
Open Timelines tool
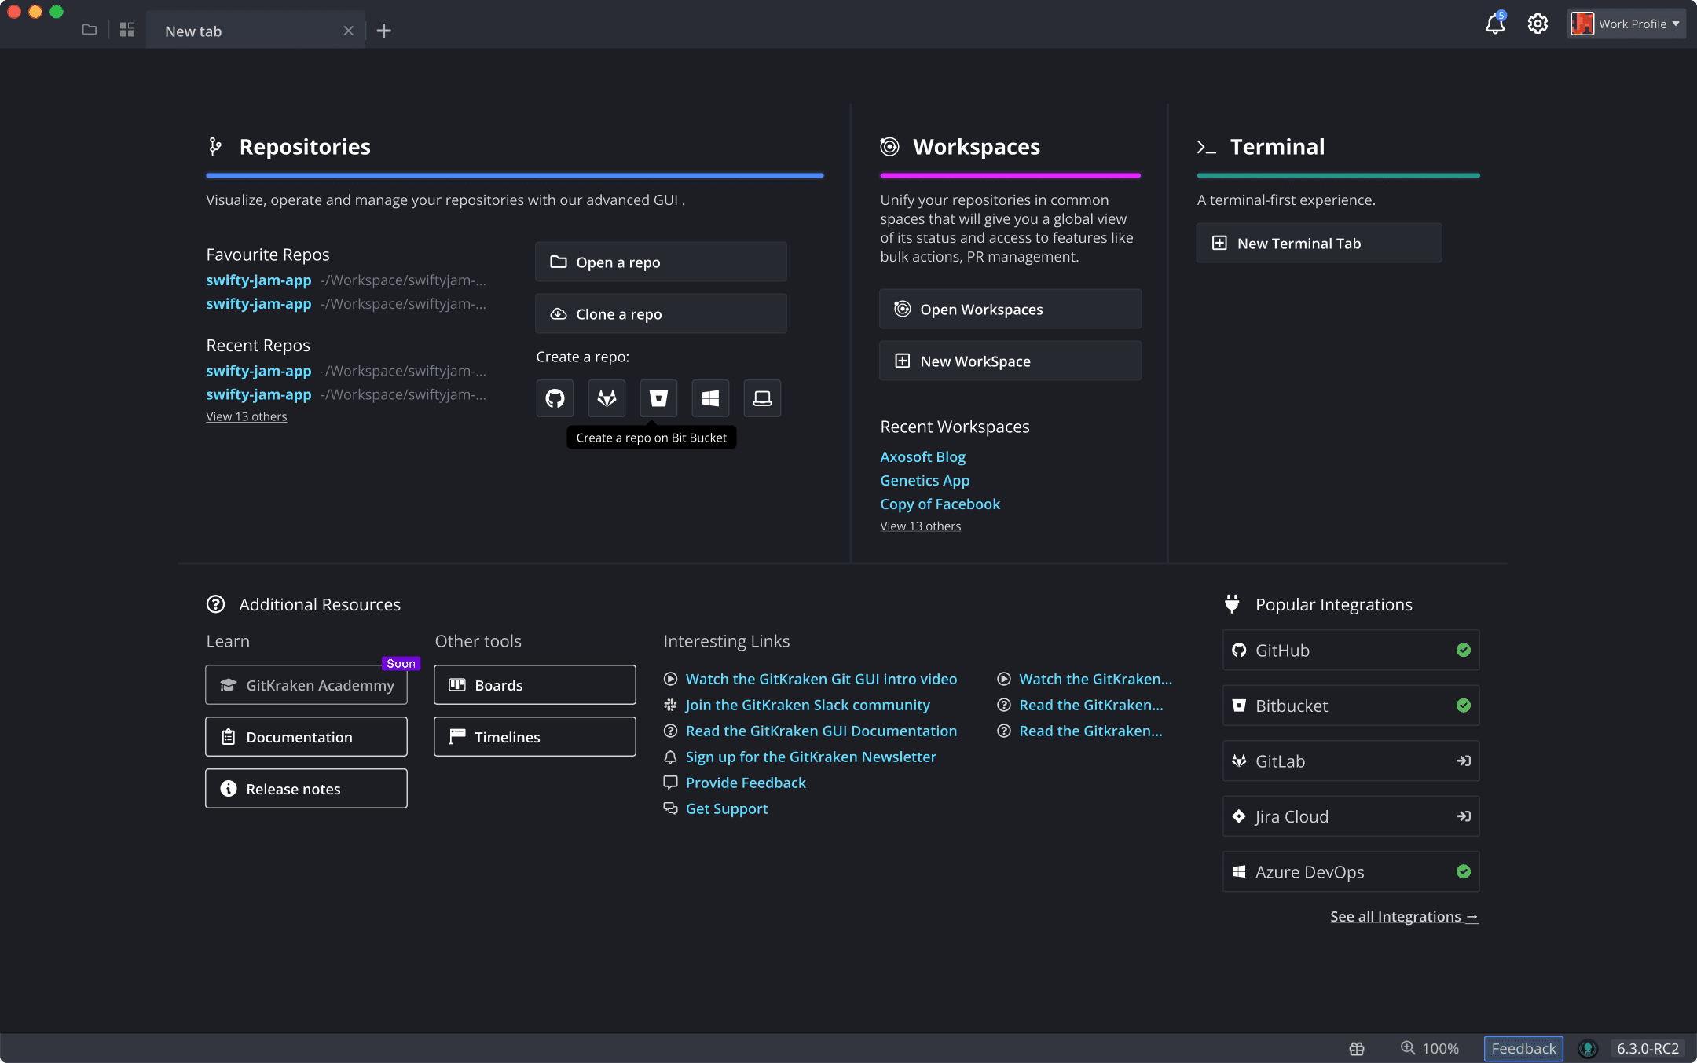coord(535,737)
